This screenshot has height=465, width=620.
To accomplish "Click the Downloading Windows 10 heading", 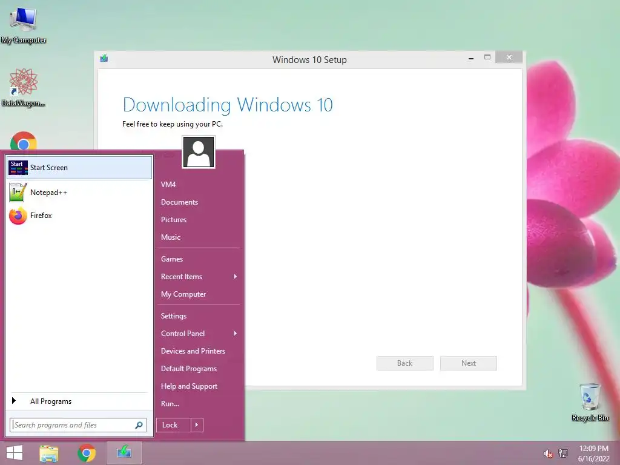I will tap(228, 105).
